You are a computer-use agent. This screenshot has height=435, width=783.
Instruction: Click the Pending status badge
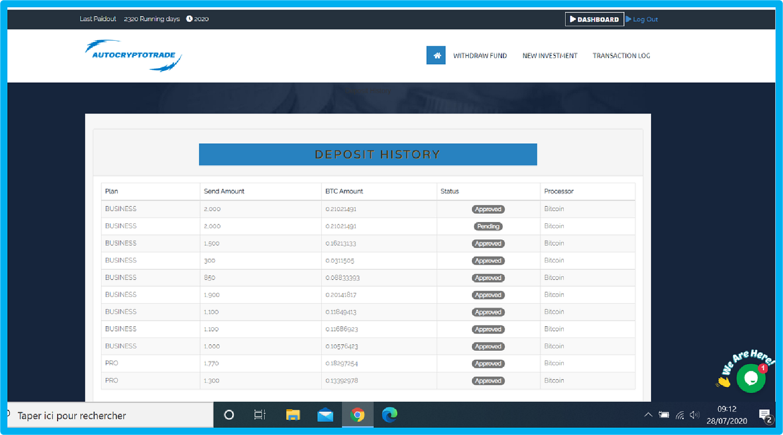[x=488, y=227]
